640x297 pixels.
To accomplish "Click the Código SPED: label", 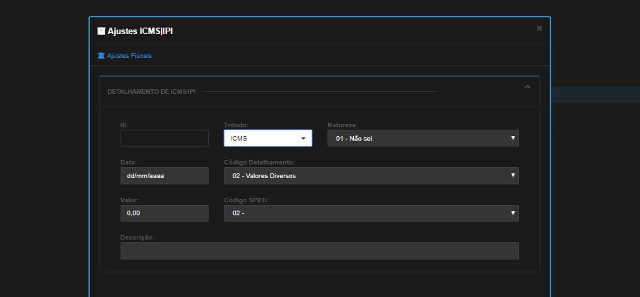I will pyautogui.click(x=246, y=200).
